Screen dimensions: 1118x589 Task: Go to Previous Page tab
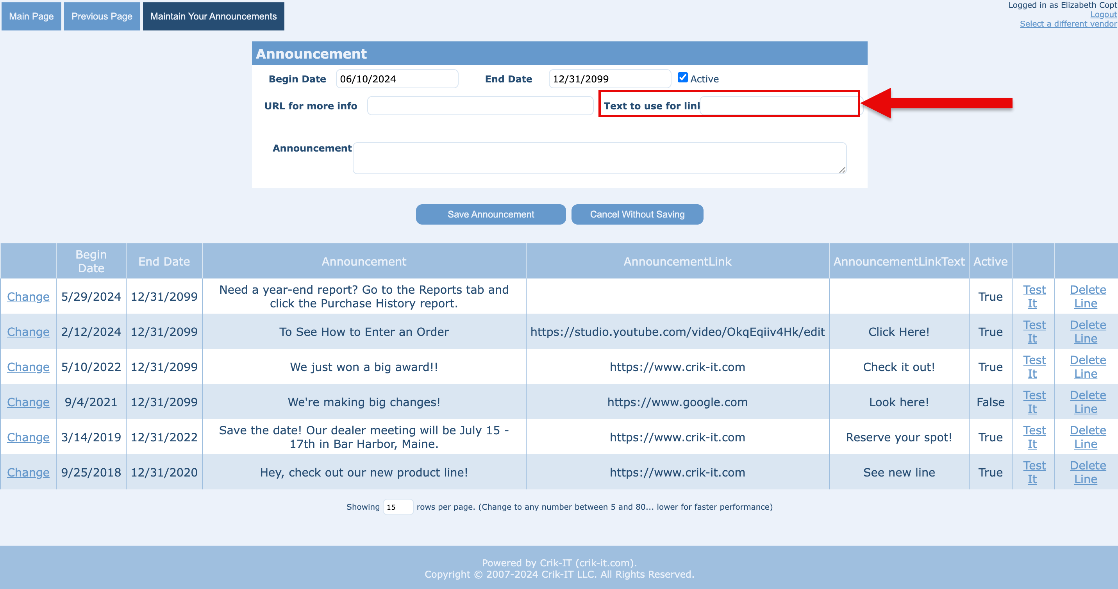102,16
